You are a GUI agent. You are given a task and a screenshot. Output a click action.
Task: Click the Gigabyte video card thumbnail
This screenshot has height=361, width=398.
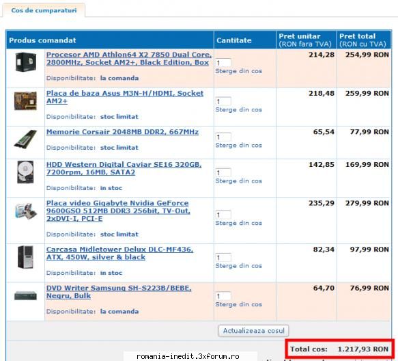25,211
